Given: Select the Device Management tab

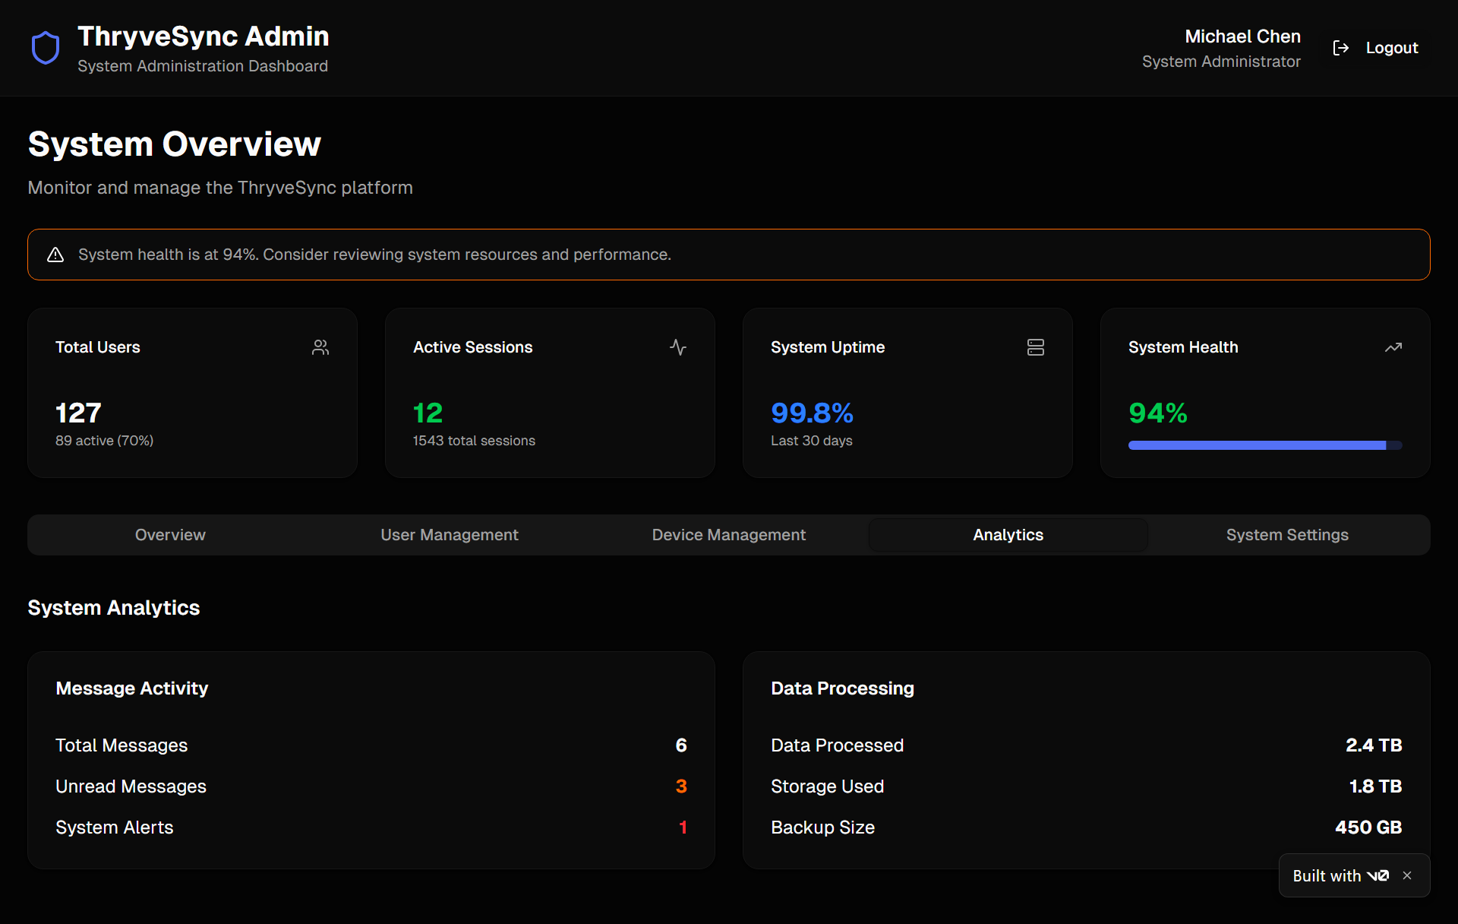Looking at the screenshot, I should pos(729,535).
